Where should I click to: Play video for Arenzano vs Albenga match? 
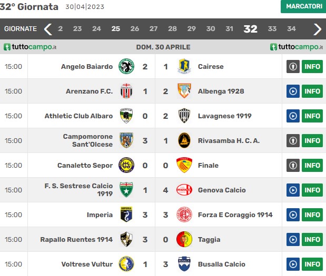coord(293,91)
